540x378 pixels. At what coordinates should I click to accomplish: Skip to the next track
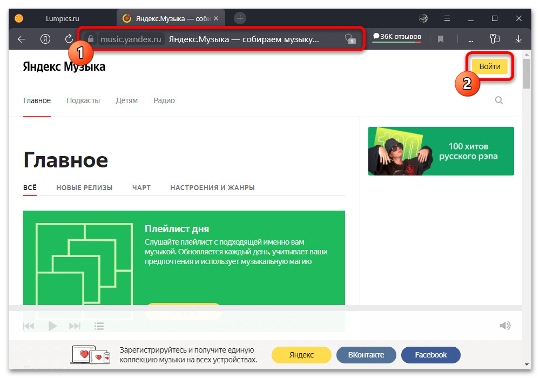point(75,326)
